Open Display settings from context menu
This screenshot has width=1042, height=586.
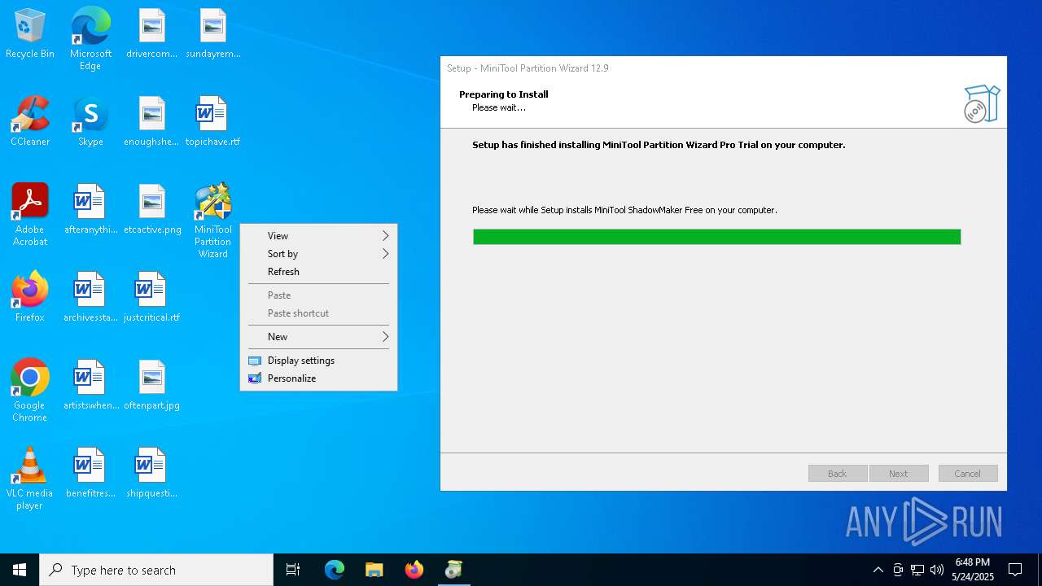pos(318,361)
